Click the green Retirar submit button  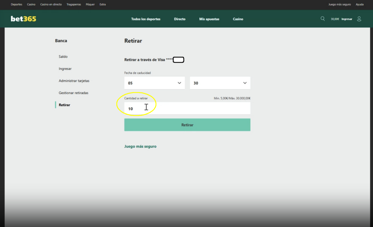187,125
